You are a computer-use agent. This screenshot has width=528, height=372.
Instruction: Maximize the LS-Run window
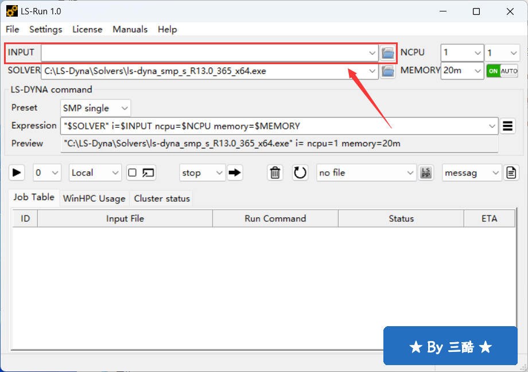click(x=476, y=11)
